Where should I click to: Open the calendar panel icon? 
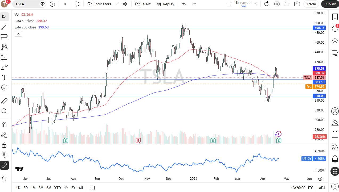(335, 135)
